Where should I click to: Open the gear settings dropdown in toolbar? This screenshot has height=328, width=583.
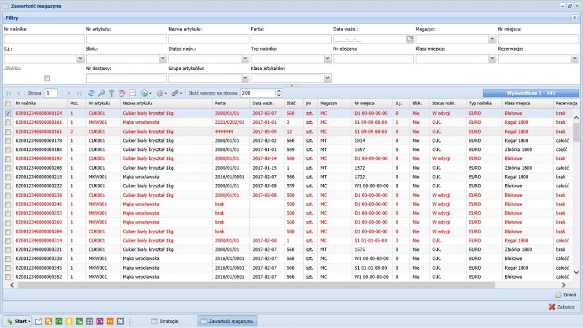pos(161,93)
